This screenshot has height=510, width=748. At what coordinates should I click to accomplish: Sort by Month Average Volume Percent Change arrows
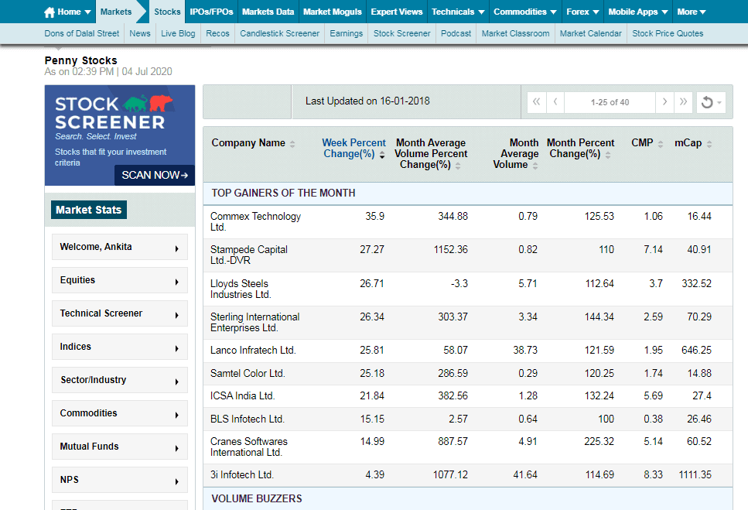458,166
